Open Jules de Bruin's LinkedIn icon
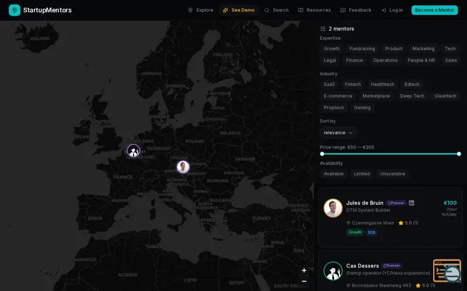This screenshot has height=291, width=467. pos(412,203)
